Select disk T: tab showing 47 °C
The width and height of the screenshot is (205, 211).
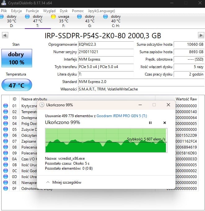click(38, 21)
